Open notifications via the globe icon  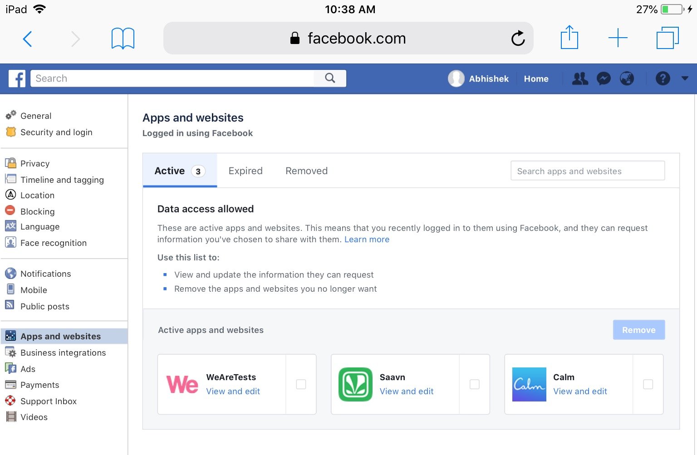[627, 78]
